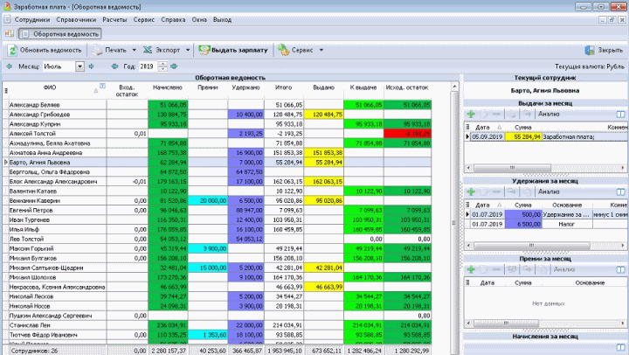629x355 pixels.
Task: Expand the Экспорт dropdown arrow
Action: point(187,50)
